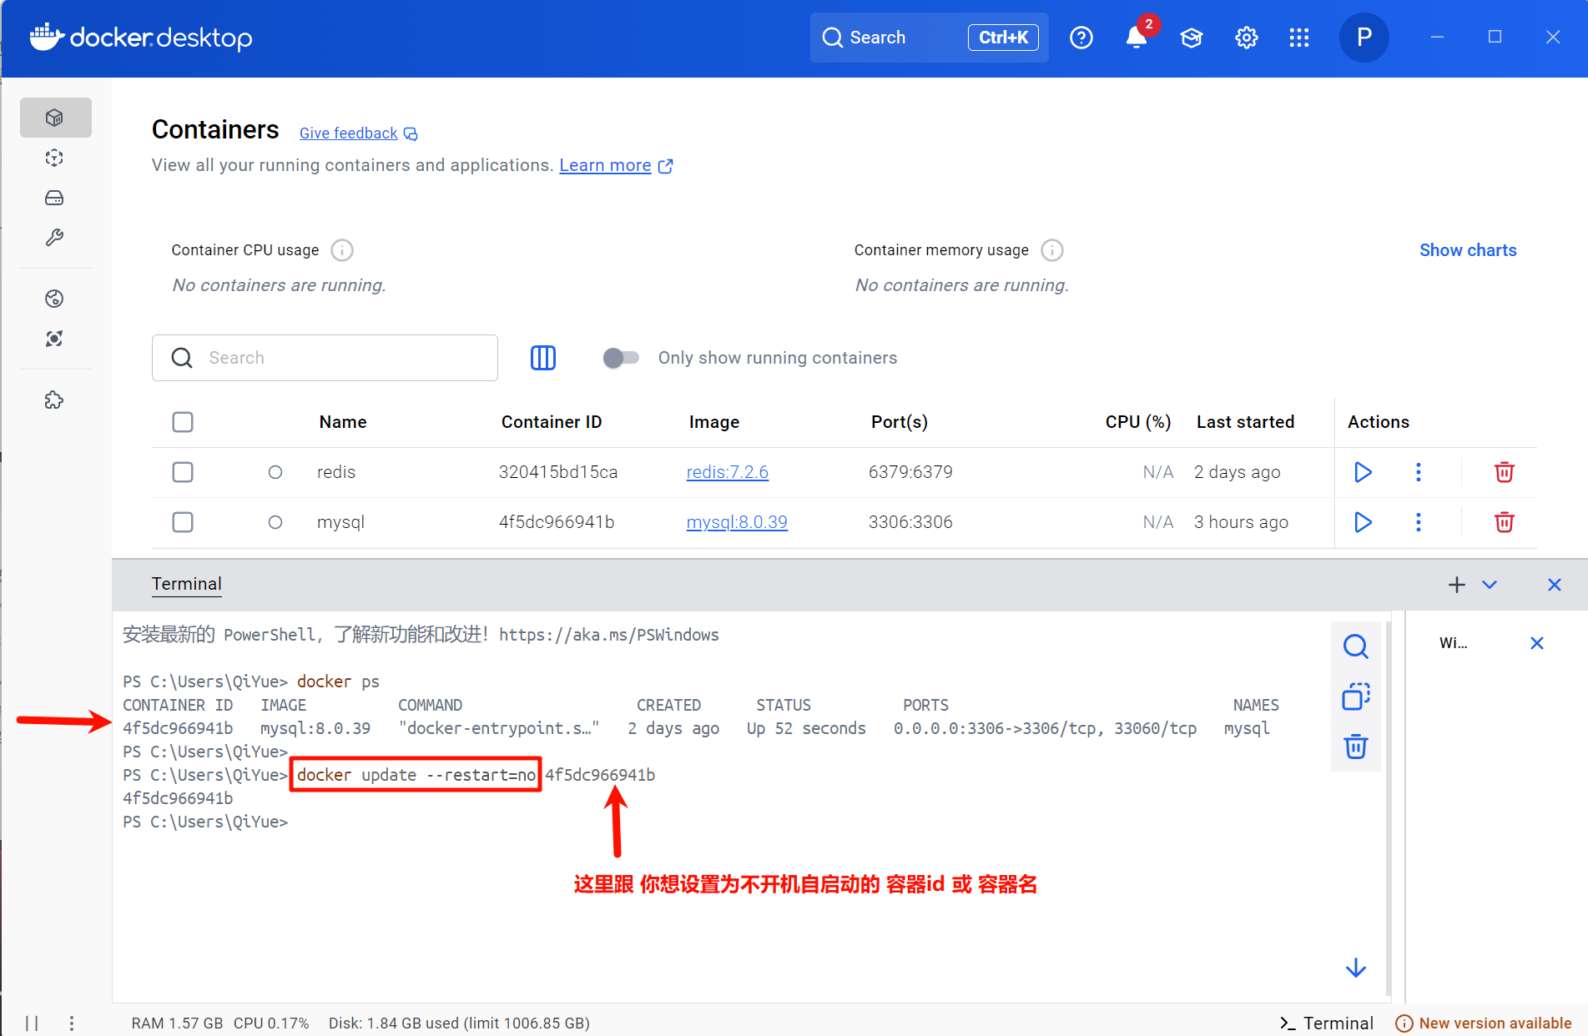Open the engine options three-dot menu

72,1023
